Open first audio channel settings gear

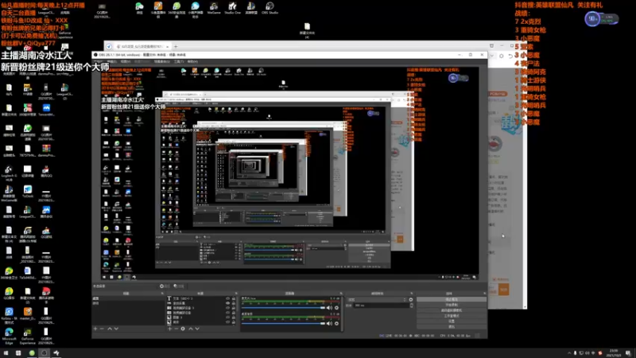(x=336, y=308)
